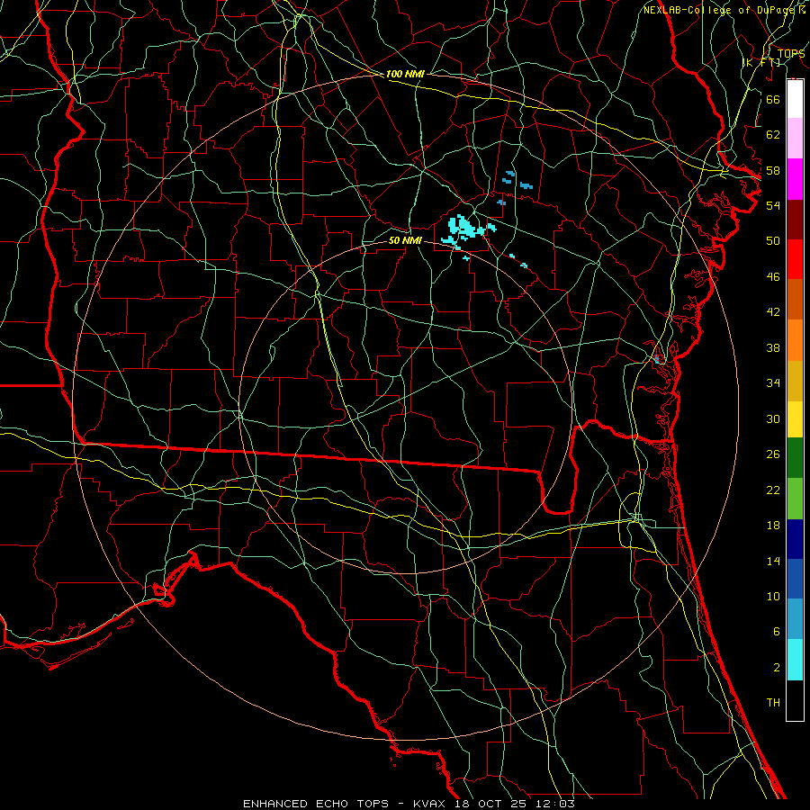Click the "NEXLAB-College of DuPage" credit text
Screen dimensions: 810x810
720,10
